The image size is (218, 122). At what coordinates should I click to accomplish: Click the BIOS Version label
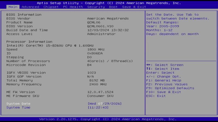19,26
